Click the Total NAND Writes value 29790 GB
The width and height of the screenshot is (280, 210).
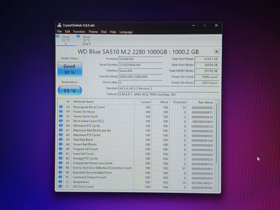[x=207, y=71]
